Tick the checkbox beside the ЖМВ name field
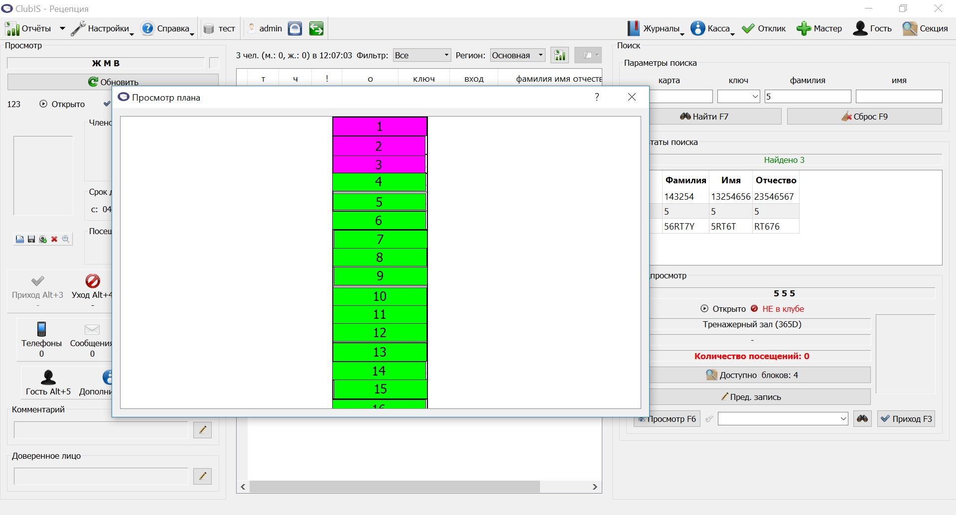956x515 pixels. pyautogui.click(x=214, y=63)
